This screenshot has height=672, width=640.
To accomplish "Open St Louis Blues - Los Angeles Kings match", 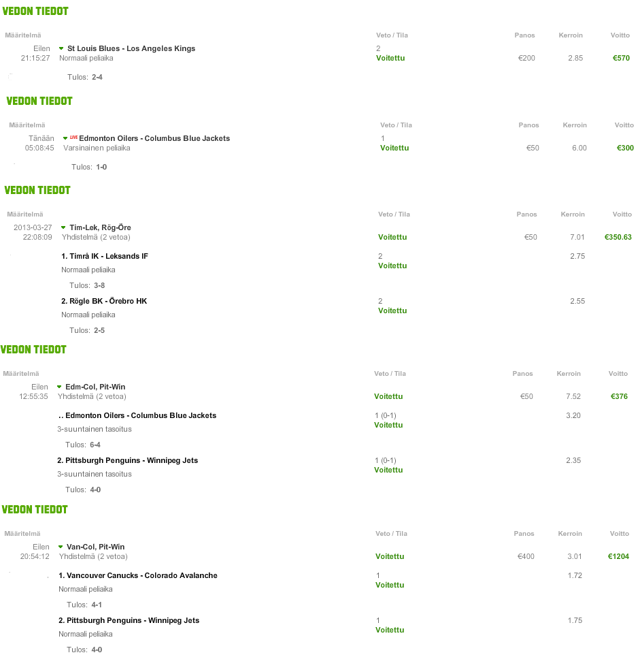I will 131,48.
